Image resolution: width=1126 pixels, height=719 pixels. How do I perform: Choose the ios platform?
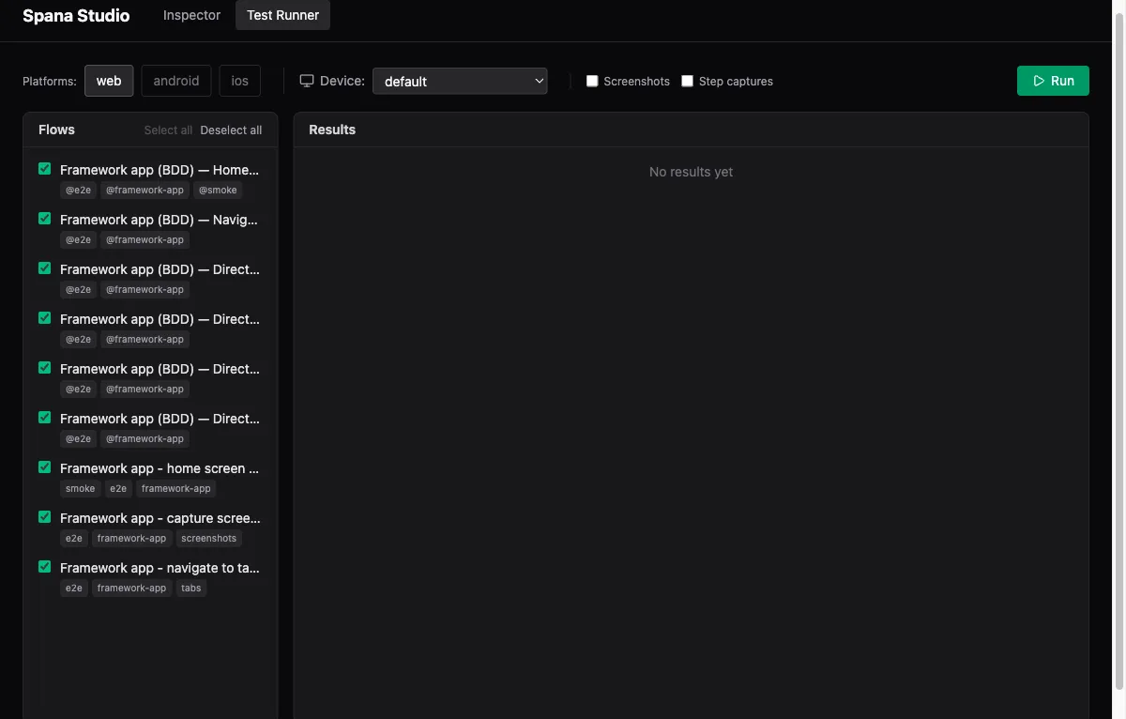coord(239,81)
